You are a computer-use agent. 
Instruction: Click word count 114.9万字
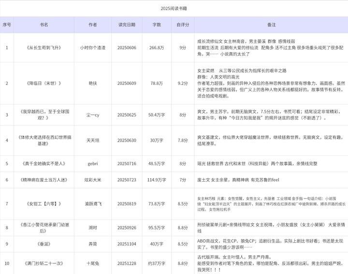pos(157,180)
